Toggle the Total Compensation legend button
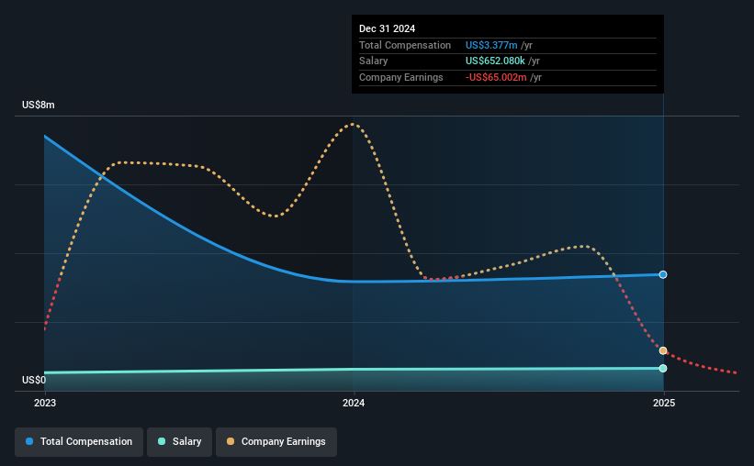Viewport: 754px width, 466px height. point(79,441)
